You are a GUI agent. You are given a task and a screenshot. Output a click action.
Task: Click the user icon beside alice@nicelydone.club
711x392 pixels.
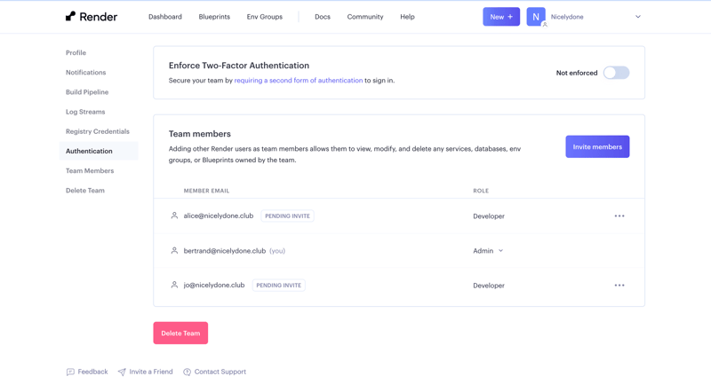pos(174,216)
